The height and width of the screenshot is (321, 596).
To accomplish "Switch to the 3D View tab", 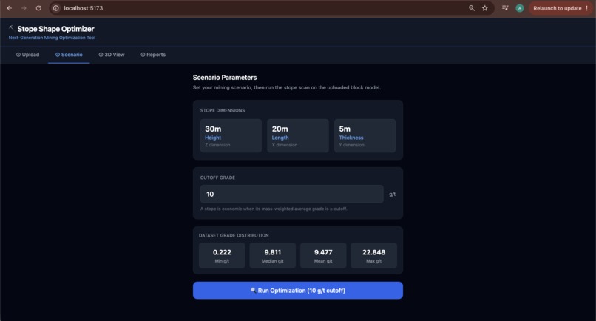I will point(112,55).
